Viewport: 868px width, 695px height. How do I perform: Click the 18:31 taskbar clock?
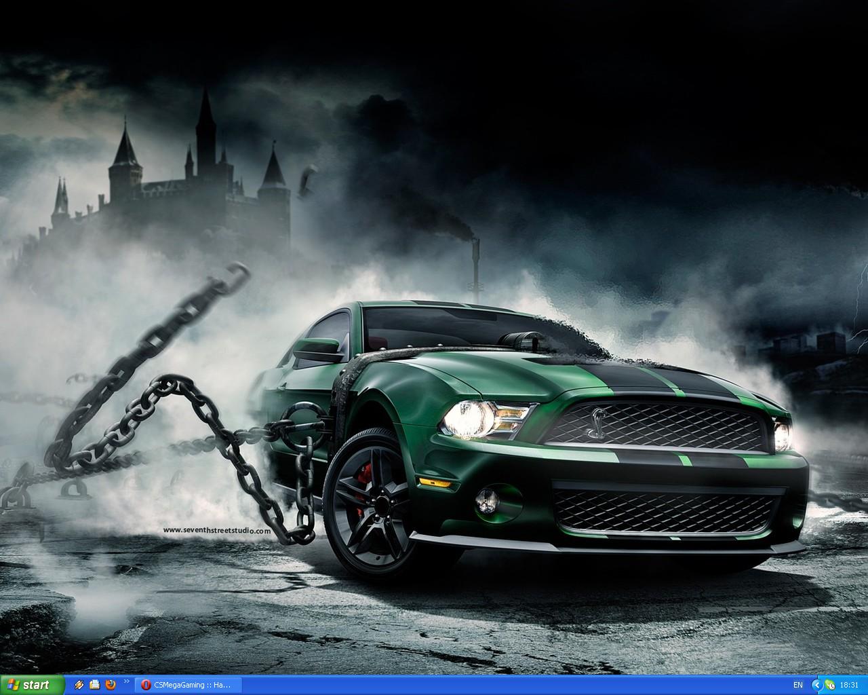click(850, 685)
